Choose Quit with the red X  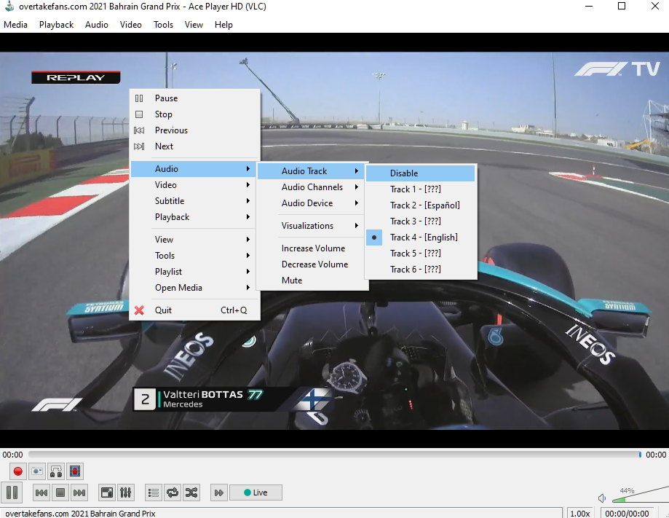(x=195, y=310)
